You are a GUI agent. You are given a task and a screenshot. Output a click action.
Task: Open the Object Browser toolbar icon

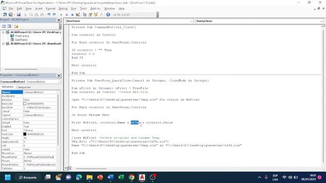coord(96,15)
